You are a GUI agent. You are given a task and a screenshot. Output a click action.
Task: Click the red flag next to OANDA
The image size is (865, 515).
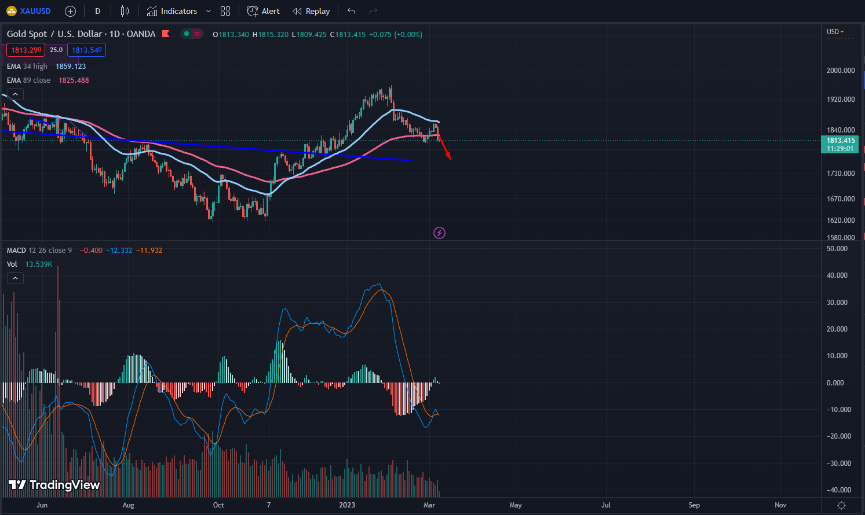tap(165, 34)
